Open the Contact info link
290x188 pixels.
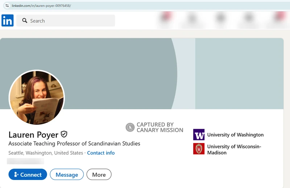point(101,153)
